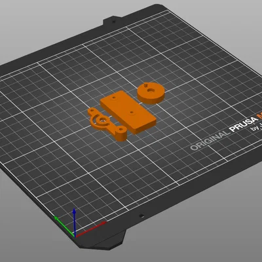
Task: Select the orange round disc model
Action: (x=151, y=94)
